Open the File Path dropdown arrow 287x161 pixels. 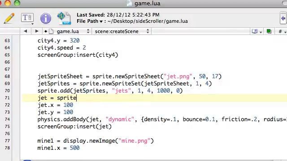click(101, 21)
